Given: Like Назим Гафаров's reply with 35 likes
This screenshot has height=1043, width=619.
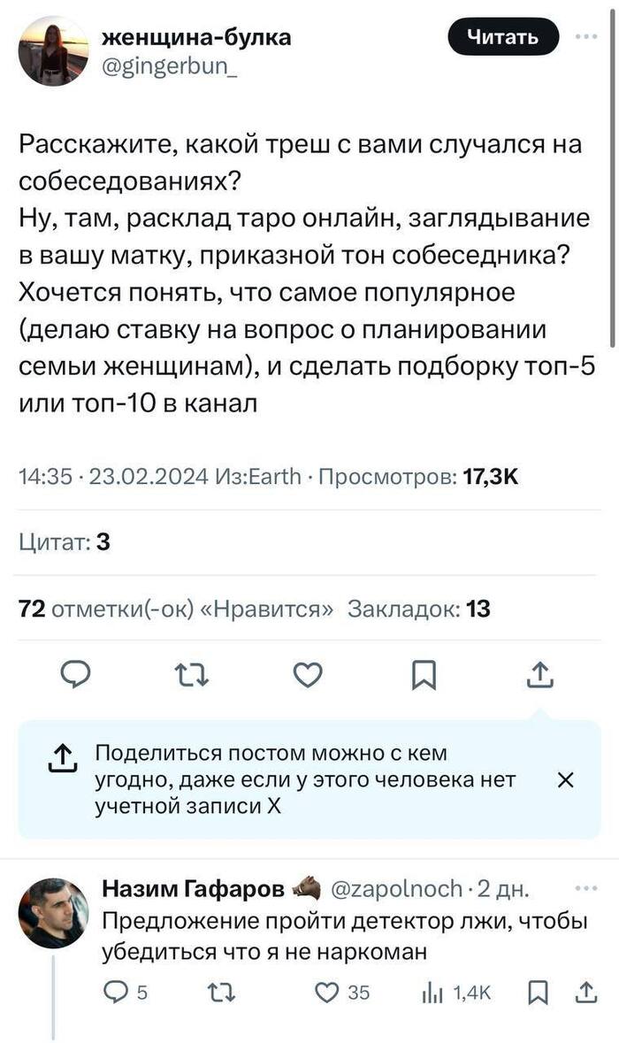Looking at the screenshot, I should pyautogui.click(x=341, y=993).
